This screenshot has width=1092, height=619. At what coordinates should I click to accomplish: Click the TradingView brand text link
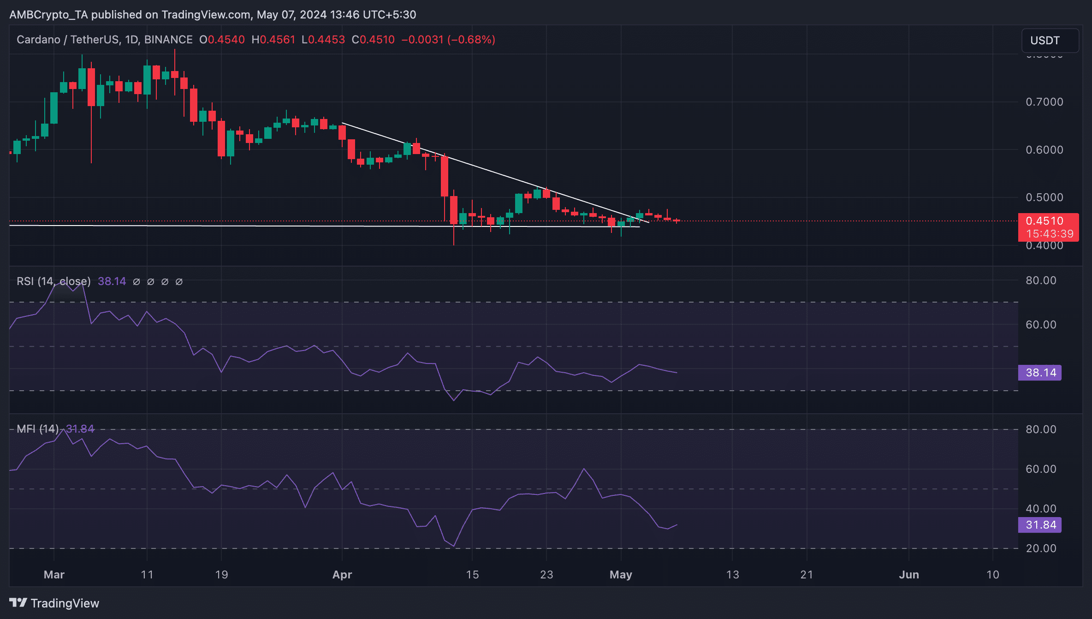point(65,603)
